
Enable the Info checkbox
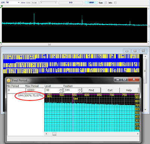(x=115, y=3)
